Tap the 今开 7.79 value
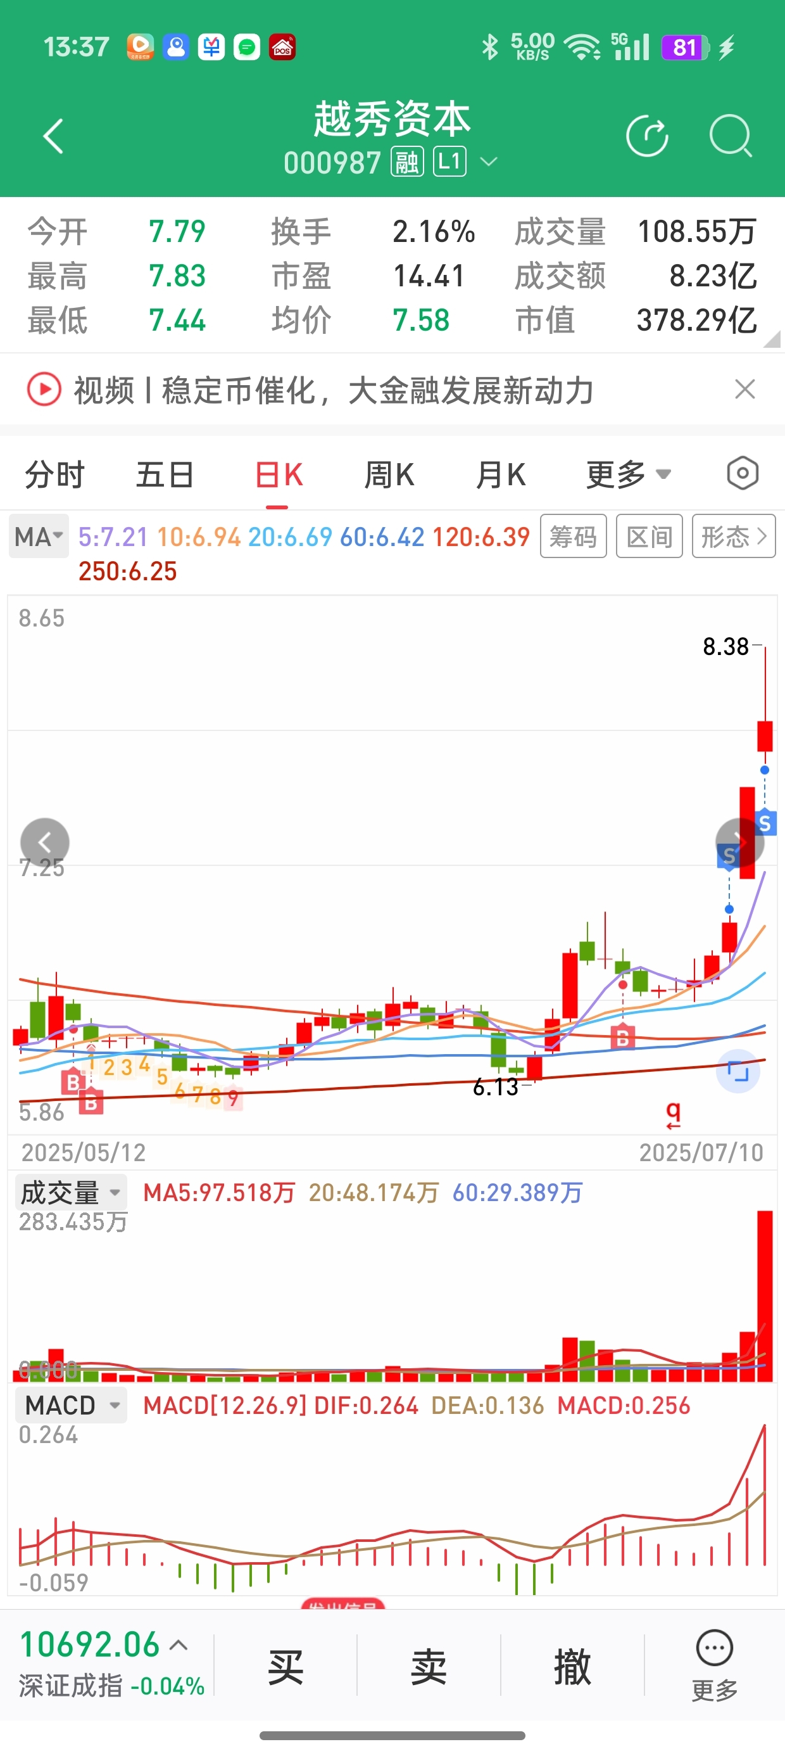 [x=177, y=231]
